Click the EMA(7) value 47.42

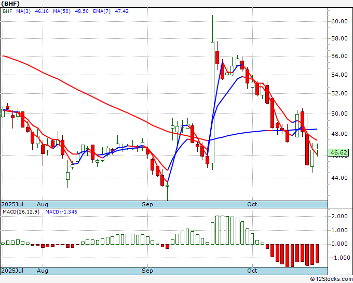coord(121,11)
